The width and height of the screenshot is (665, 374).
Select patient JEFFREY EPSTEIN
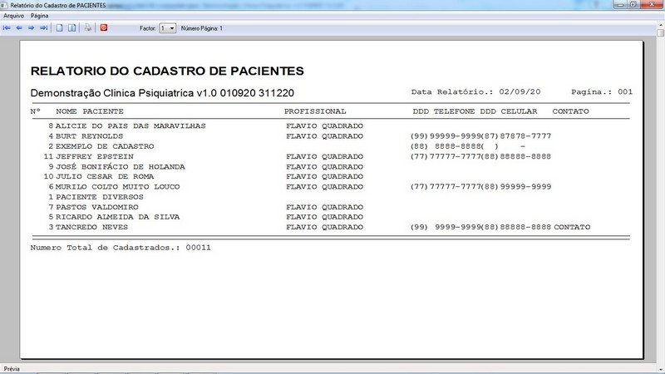(94, 156)
